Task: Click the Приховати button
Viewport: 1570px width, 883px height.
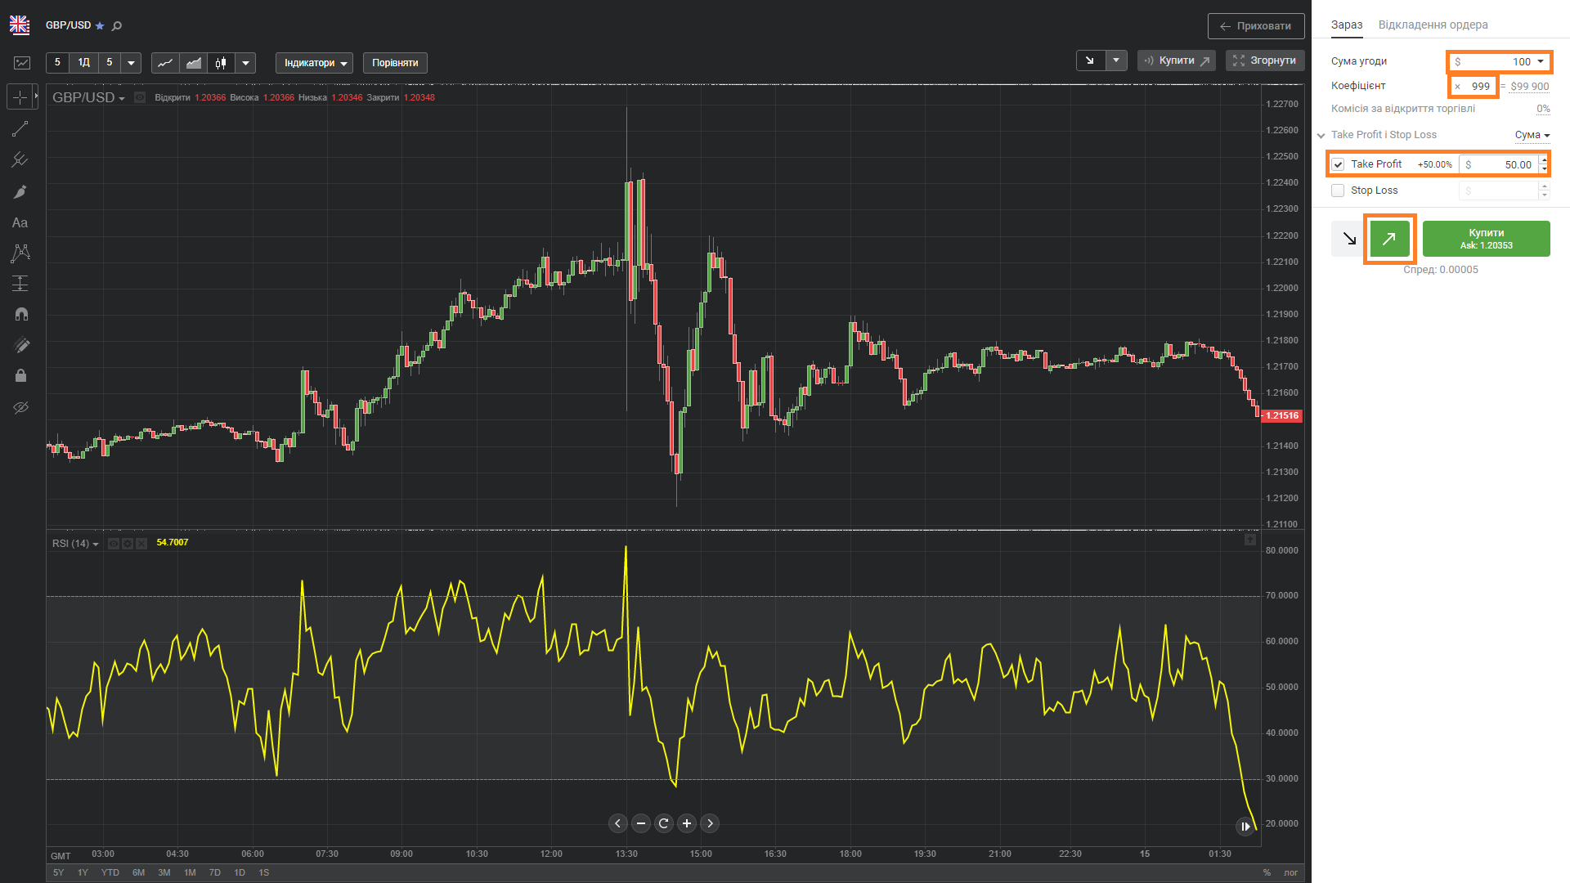Action: pyautogui.click(x=1255, y=26)
